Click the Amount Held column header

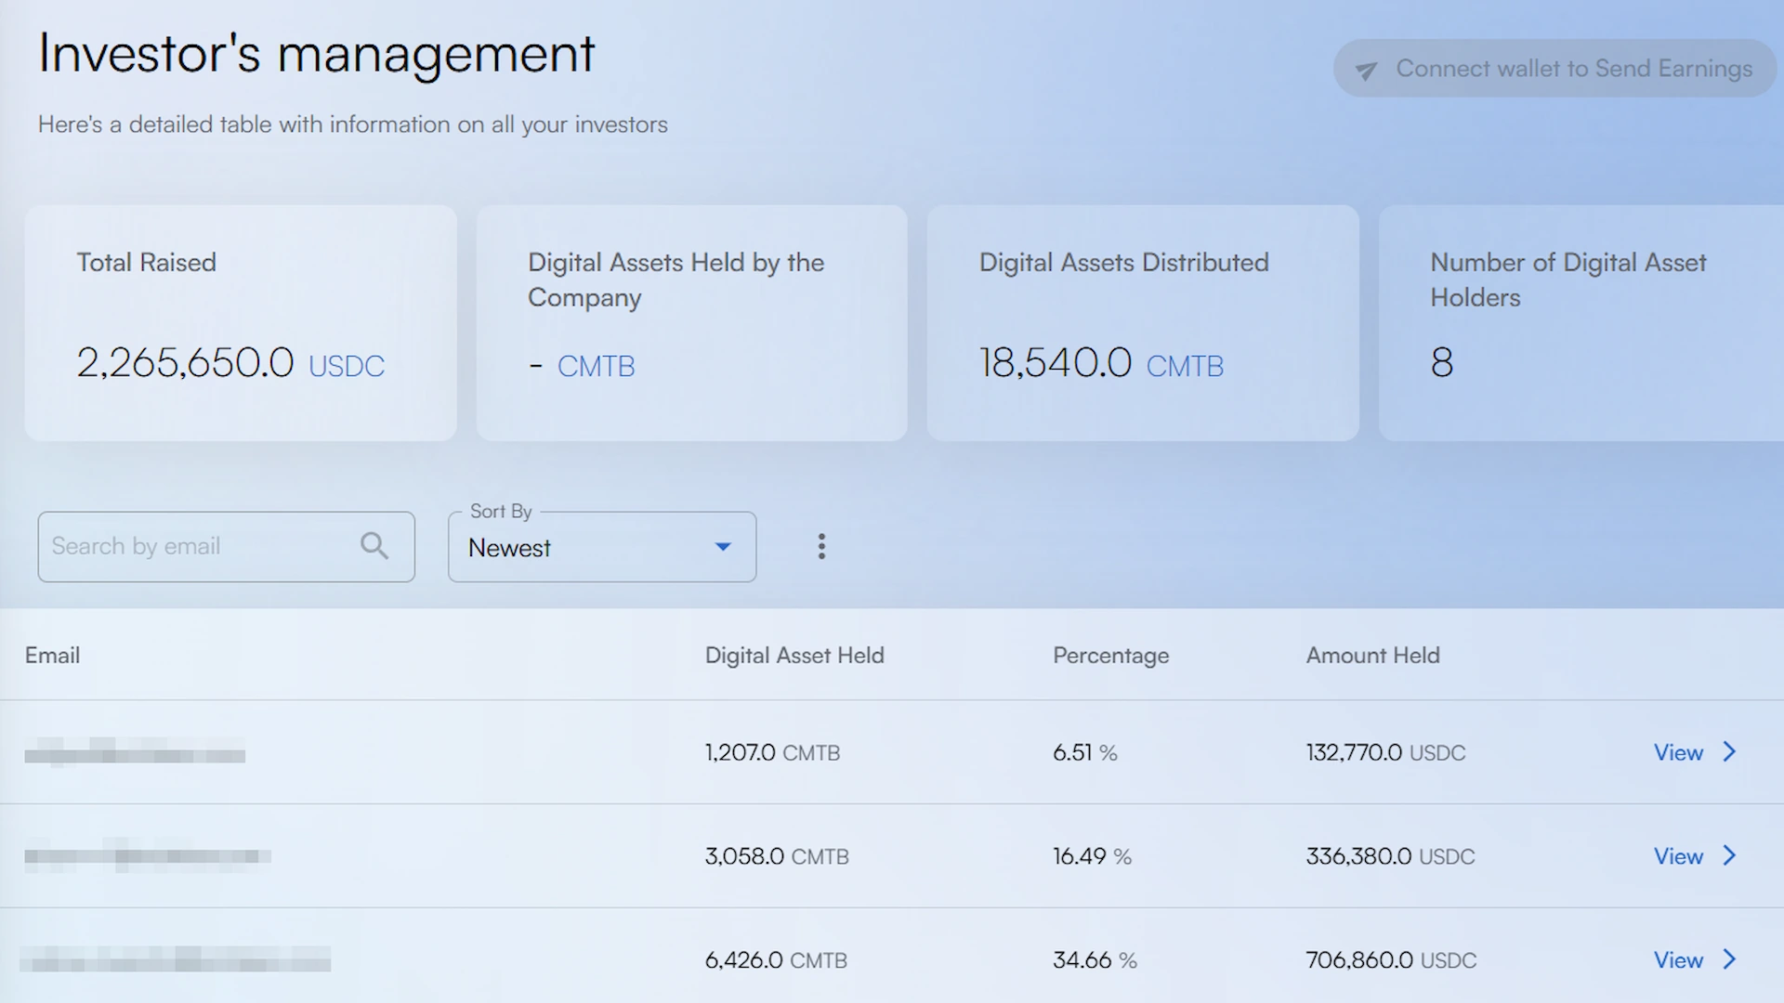[1372, 655]
